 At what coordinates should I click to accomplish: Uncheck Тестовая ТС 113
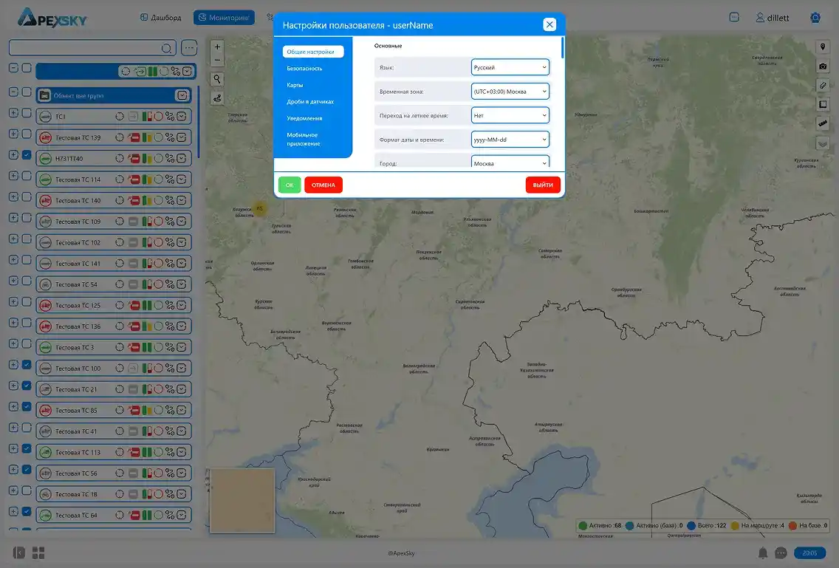[27, 448]
